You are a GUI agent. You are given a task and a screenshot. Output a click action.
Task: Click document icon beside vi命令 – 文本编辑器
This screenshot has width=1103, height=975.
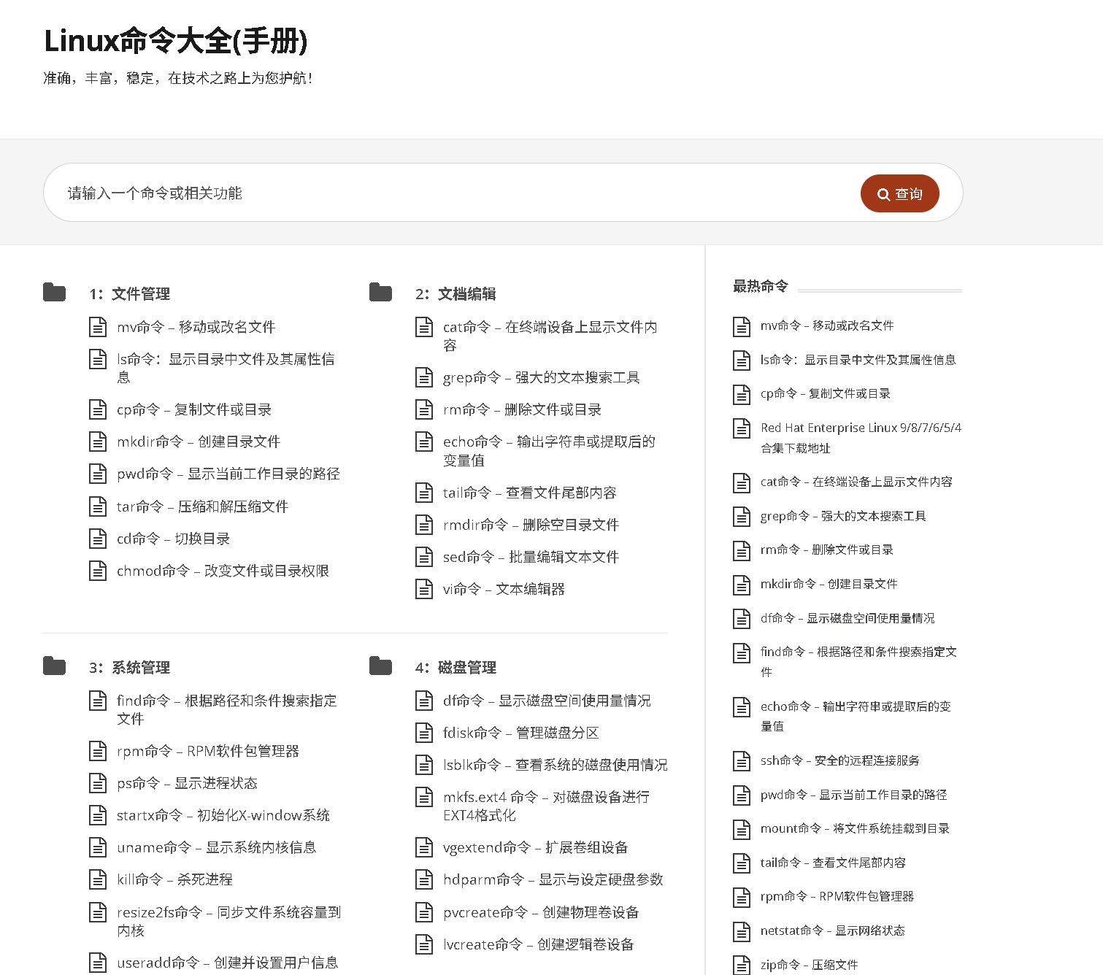424,589
